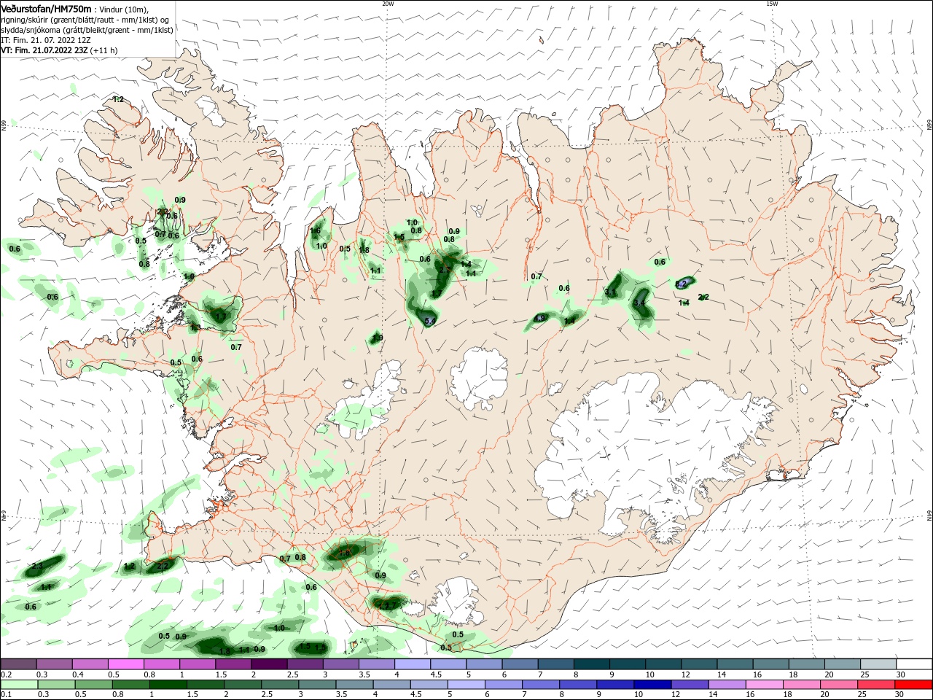
Task: Click the 2.3 precipitation value offshore southwest
Action: [x=38, y=567]
